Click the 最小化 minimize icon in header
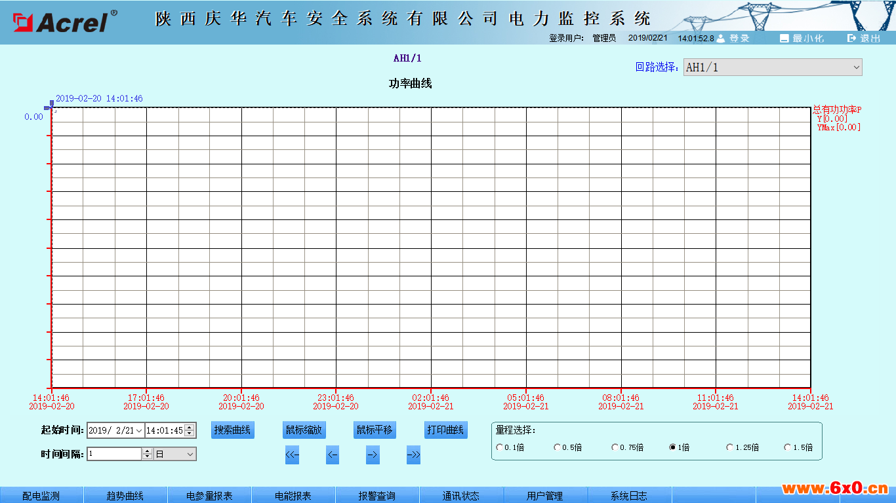Image resolution: width=896 pixels, height=503 pixels. pos(784,39)
